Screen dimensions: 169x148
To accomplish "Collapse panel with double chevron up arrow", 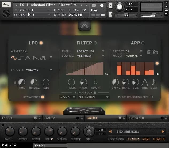I will click(84, 26).
